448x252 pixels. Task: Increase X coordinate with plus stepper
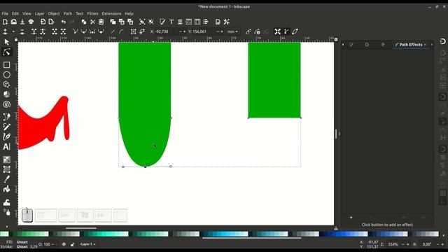[x=184, y=31]
